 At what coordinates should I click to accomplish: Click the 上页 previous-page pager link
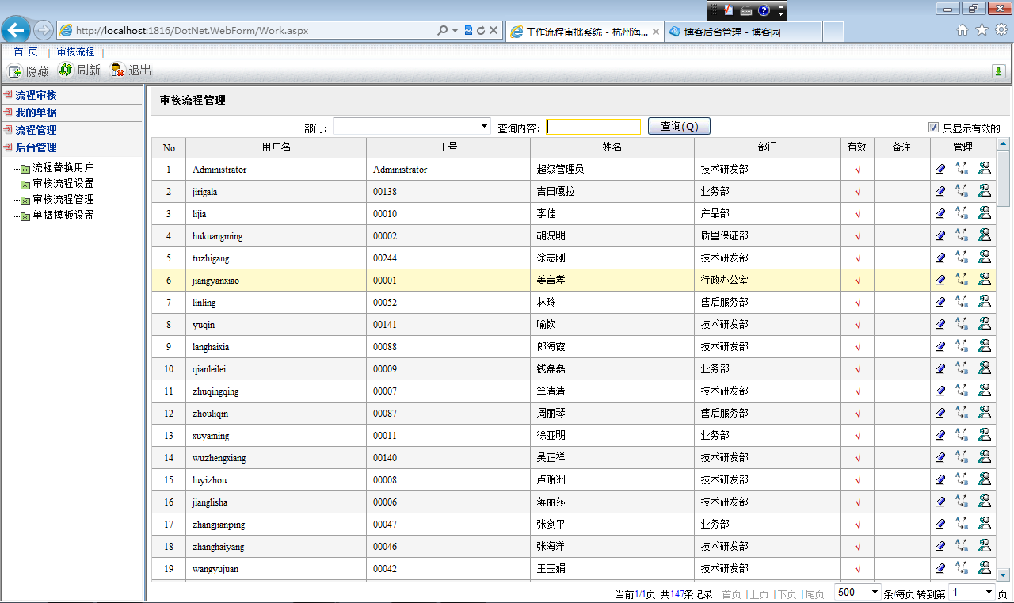(x=759, y=593)
